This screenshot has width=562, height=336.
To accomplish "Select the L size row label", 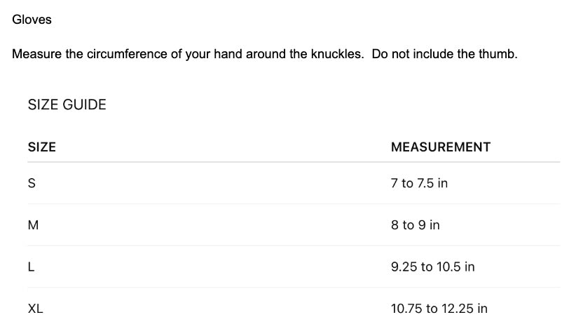I will coord(31,267).
